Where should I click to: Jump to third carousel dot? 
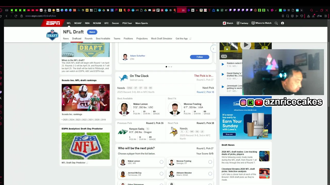pos(171,67)
